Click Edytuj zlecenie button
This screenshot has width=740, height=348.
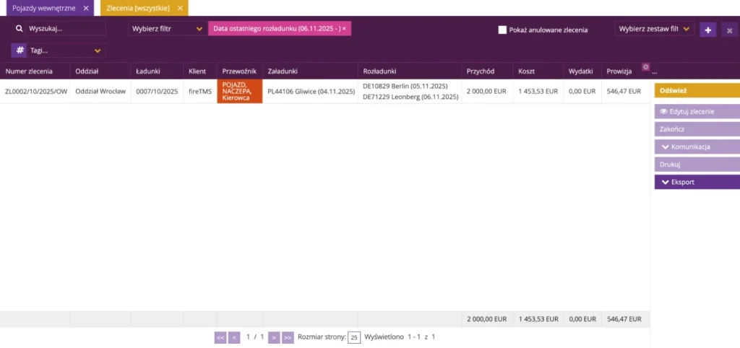pyautogui.click(x=697, y=112)
